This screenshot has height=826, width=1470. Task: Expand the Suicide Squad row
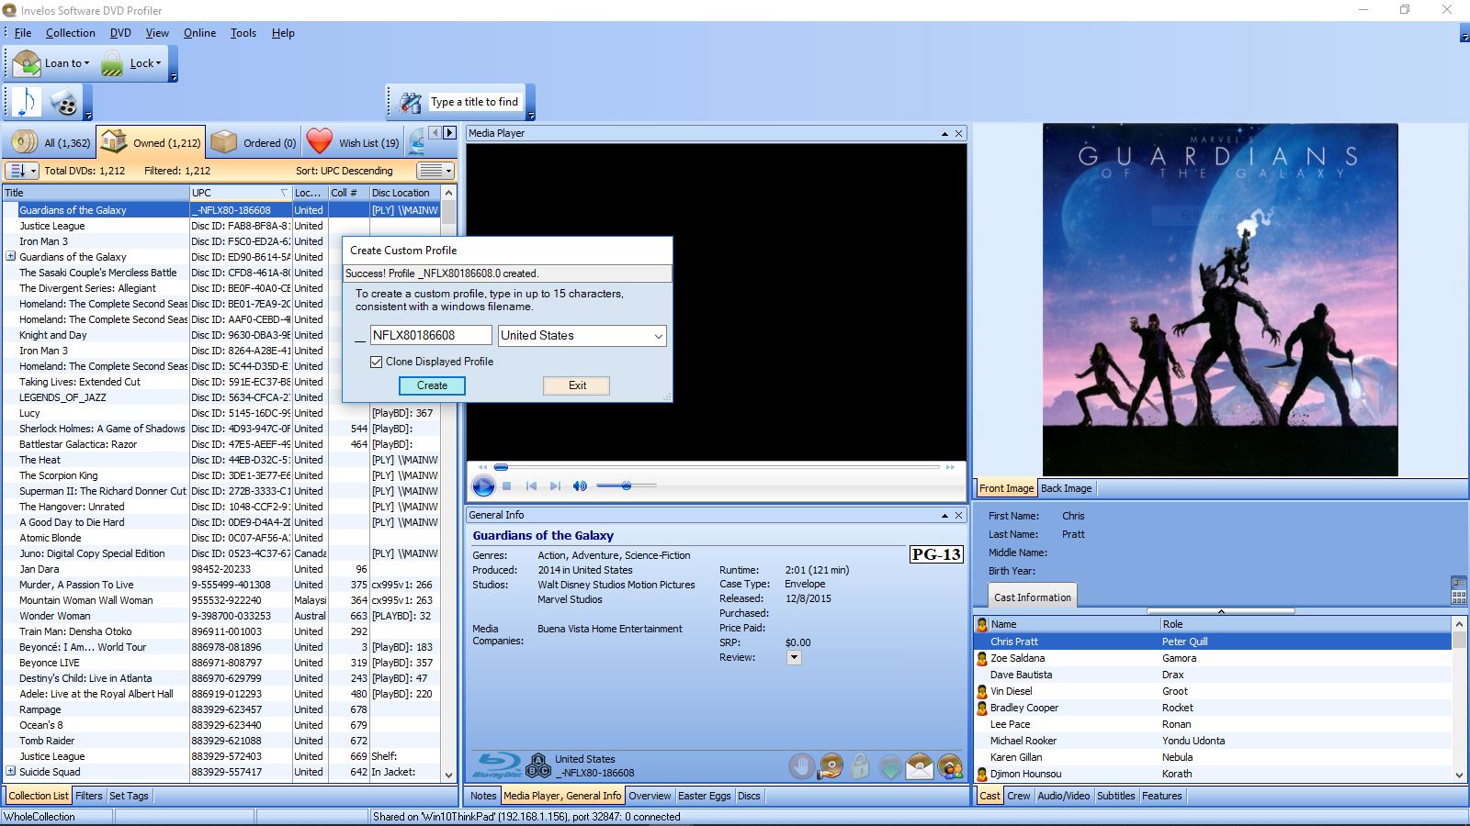[x=11, y=772]
